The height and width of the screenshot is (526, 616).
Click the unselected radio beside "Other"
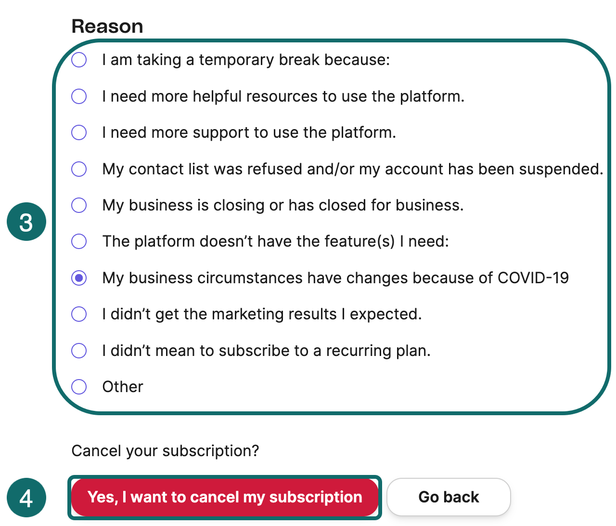click(x=78, y=387)
